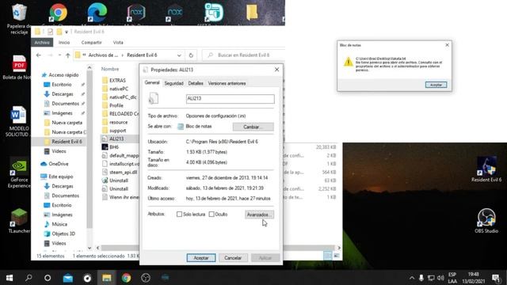Click Cancelar in properties dialog
This screenshot has height=285, width=507.
233,258
